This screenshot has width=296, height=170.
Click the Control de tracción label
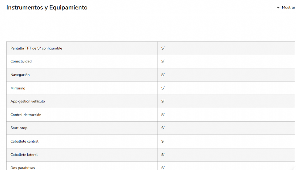tap(26, 115)
